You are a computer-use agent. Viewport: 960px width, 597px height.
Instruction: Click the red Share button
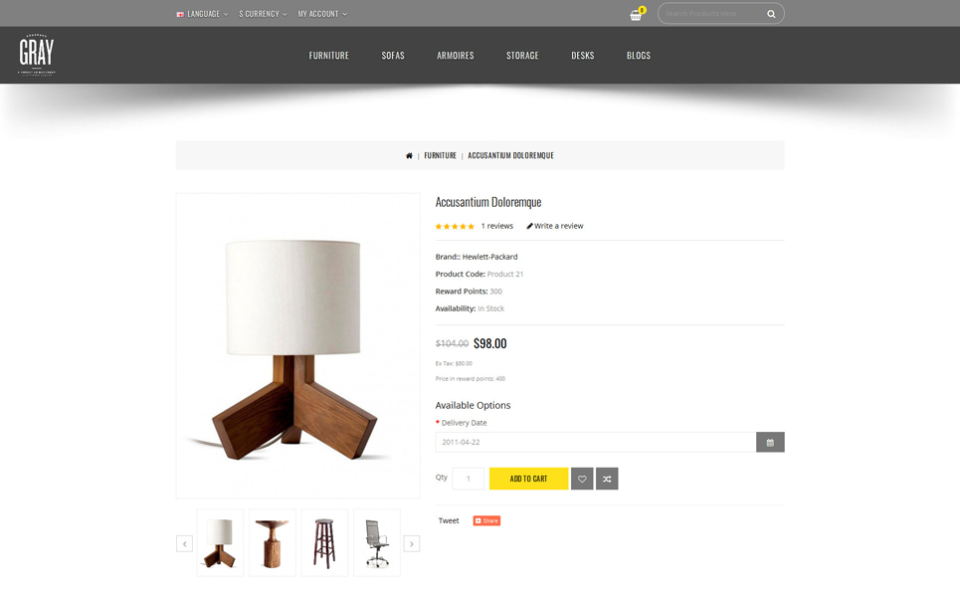coord(486,520)
